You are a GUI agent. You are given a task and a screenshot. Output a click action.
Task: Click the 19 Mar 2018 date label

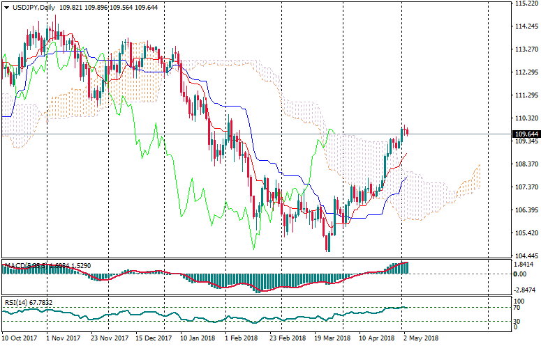click(332, 338)
